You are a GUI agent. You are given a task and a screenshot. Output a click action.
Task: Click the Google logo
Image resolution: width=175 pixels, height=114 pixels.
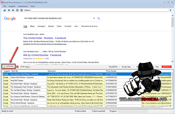[10, 18]
